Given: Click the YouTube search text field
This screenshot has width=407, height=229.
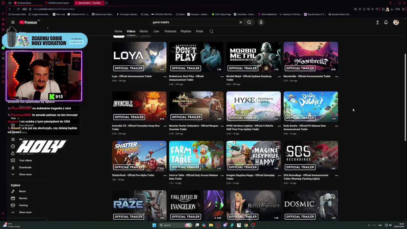Looking at the screenshot, I should pyautogui.click(x=194, y=22).
